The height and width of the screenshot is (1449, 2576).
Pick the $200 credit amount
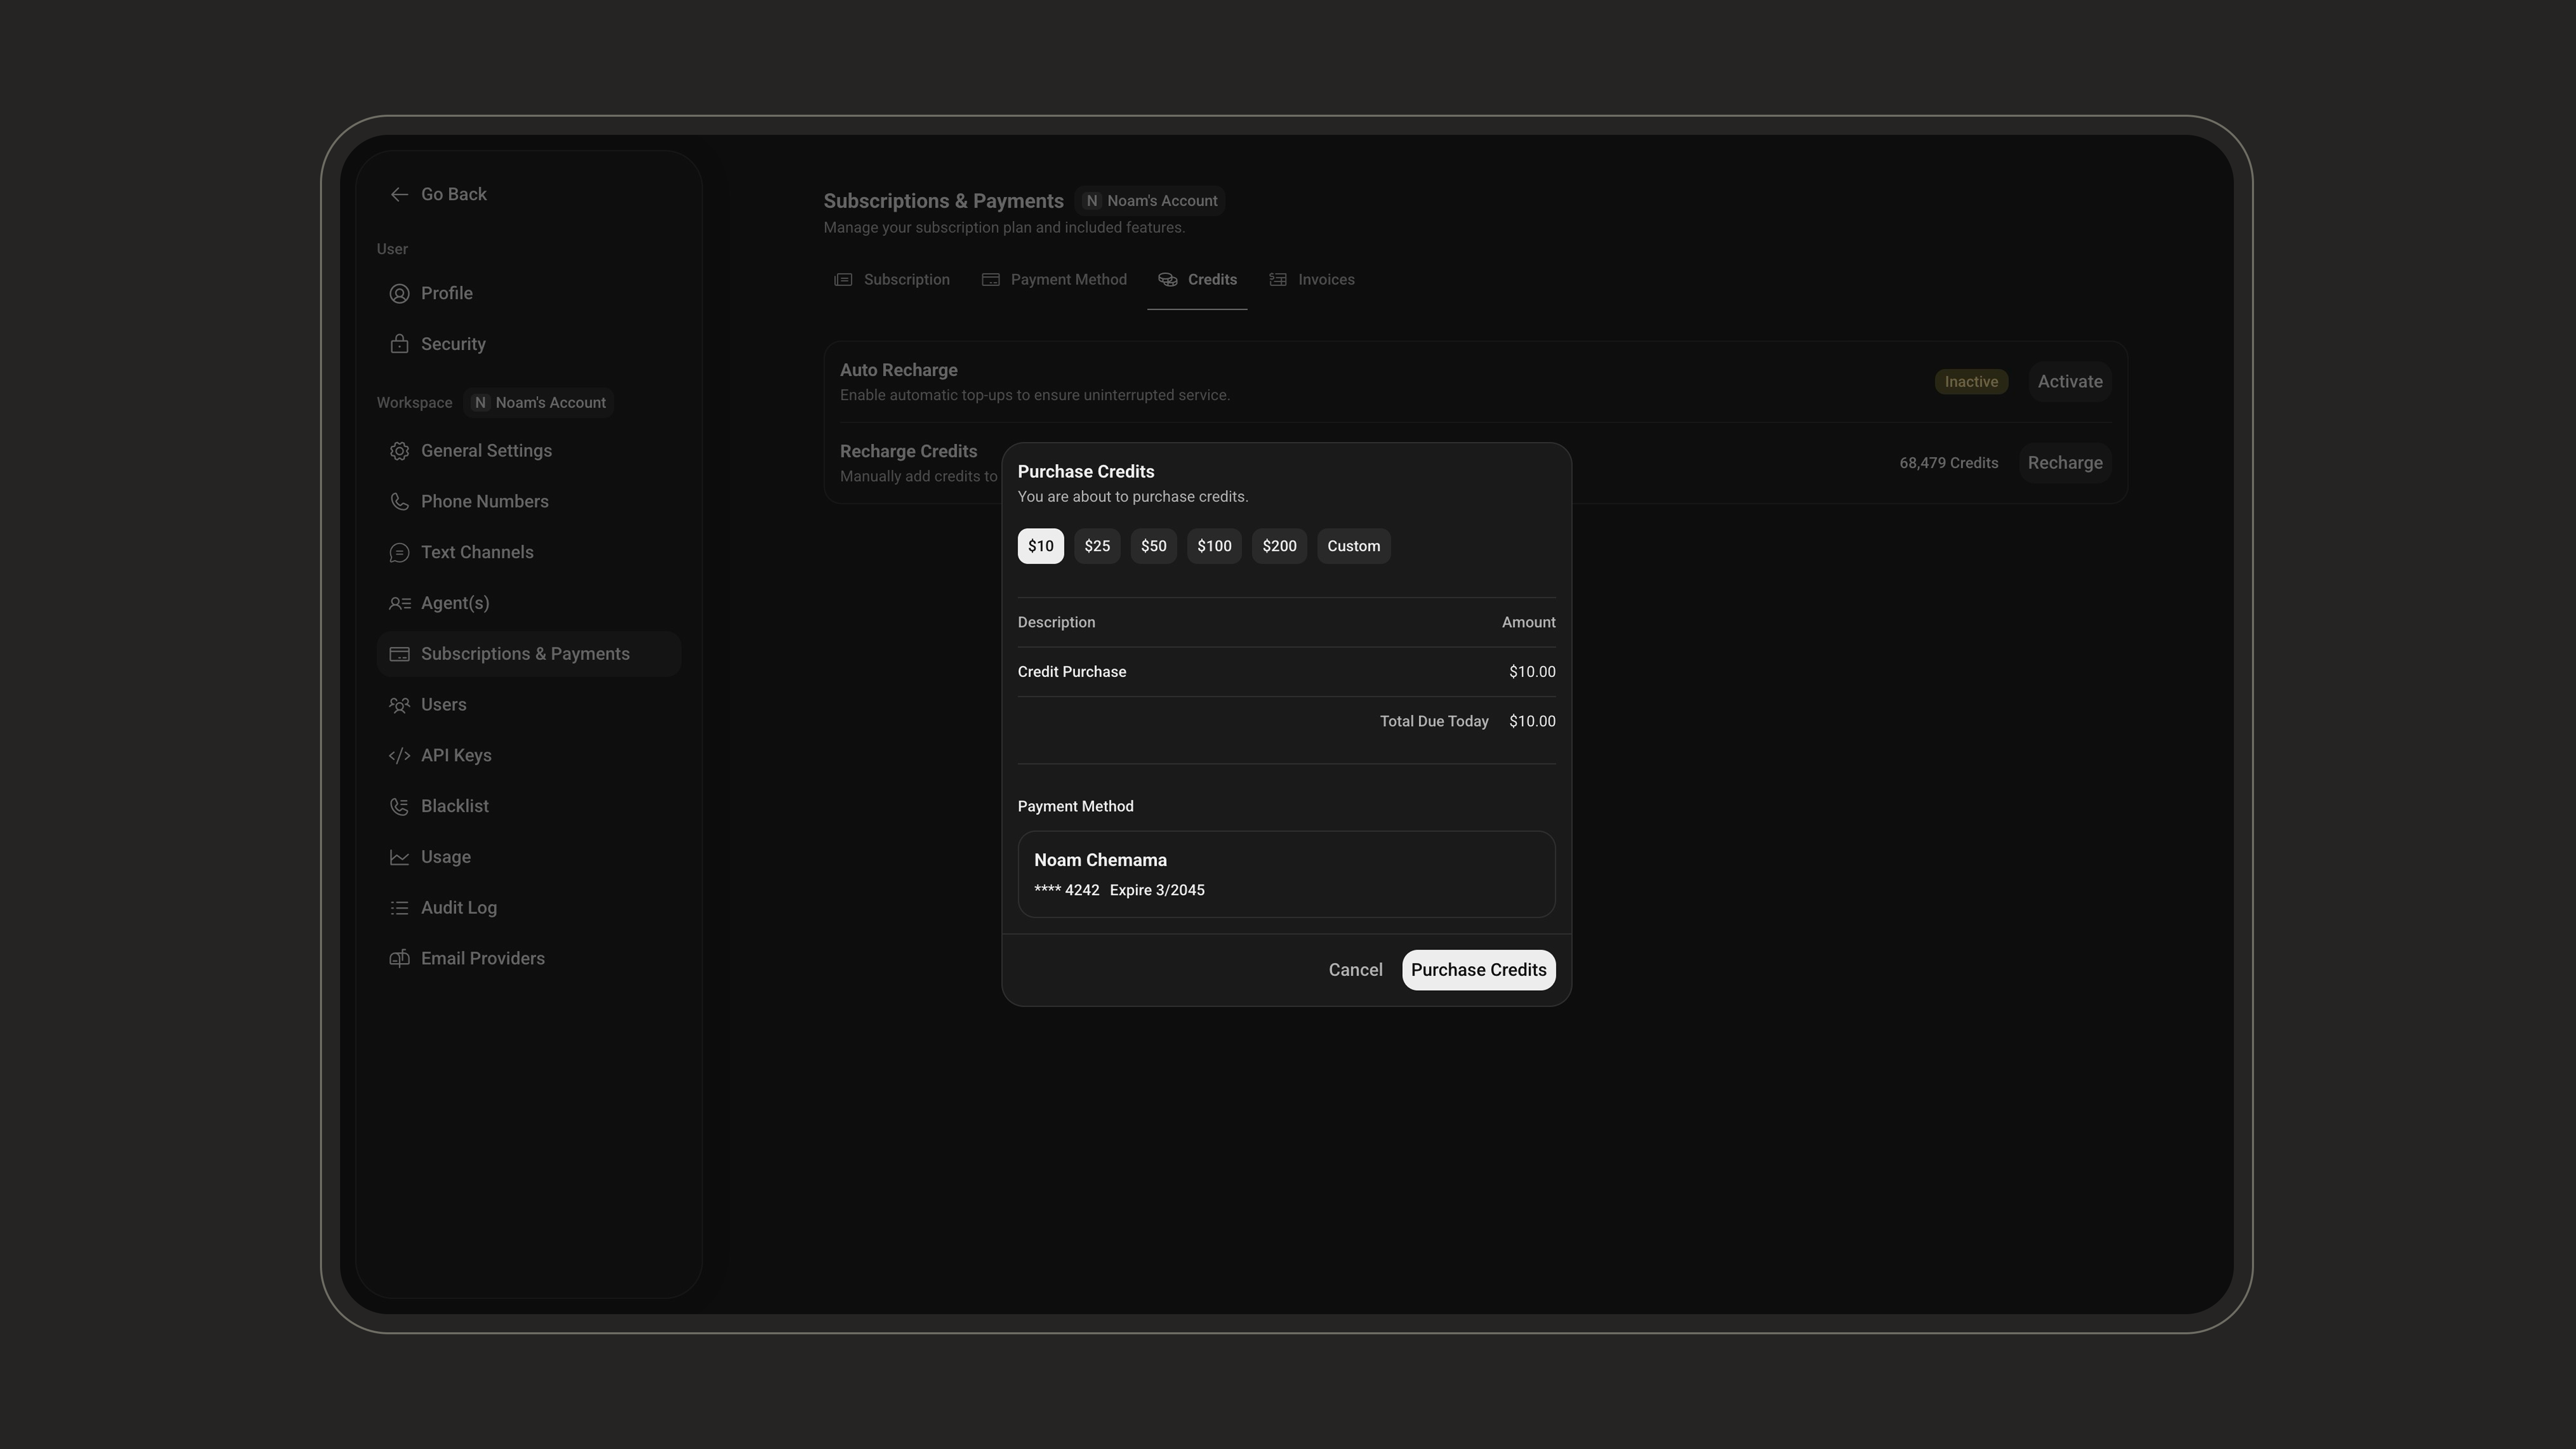click(x=1279, y=546)
